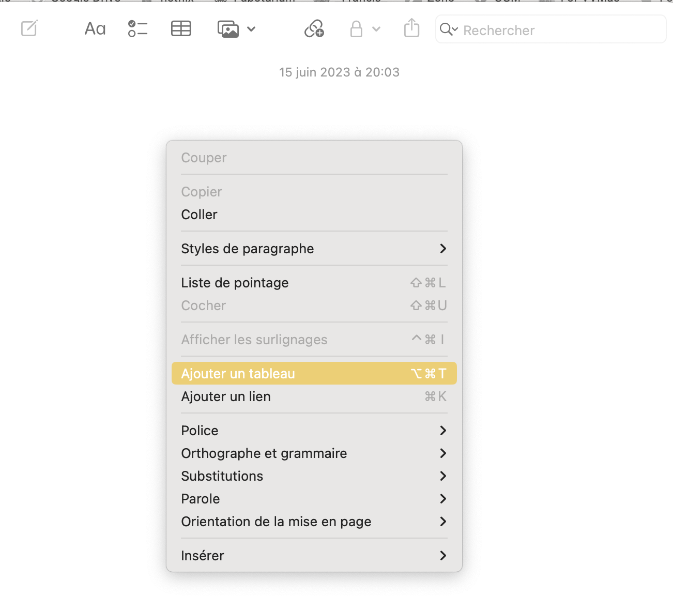Insert a table using the toolbar icon
This screenshot has width=673, height=612.
click(x=181, y=29)
